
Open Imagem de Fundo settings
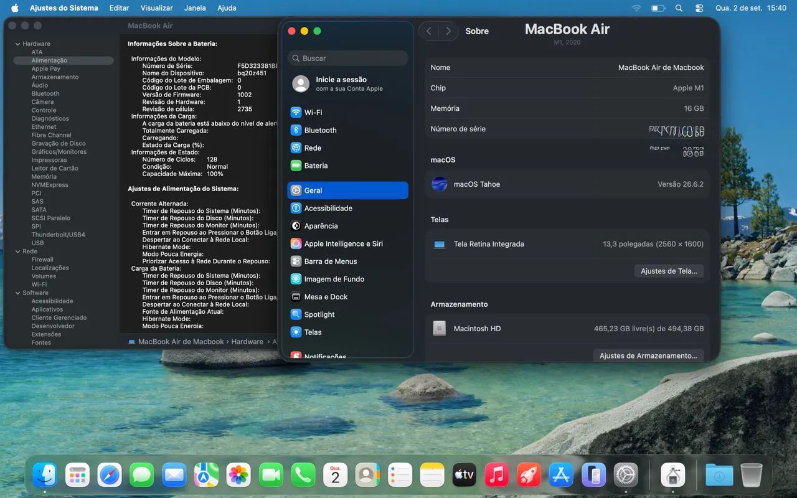click(347, 280)
